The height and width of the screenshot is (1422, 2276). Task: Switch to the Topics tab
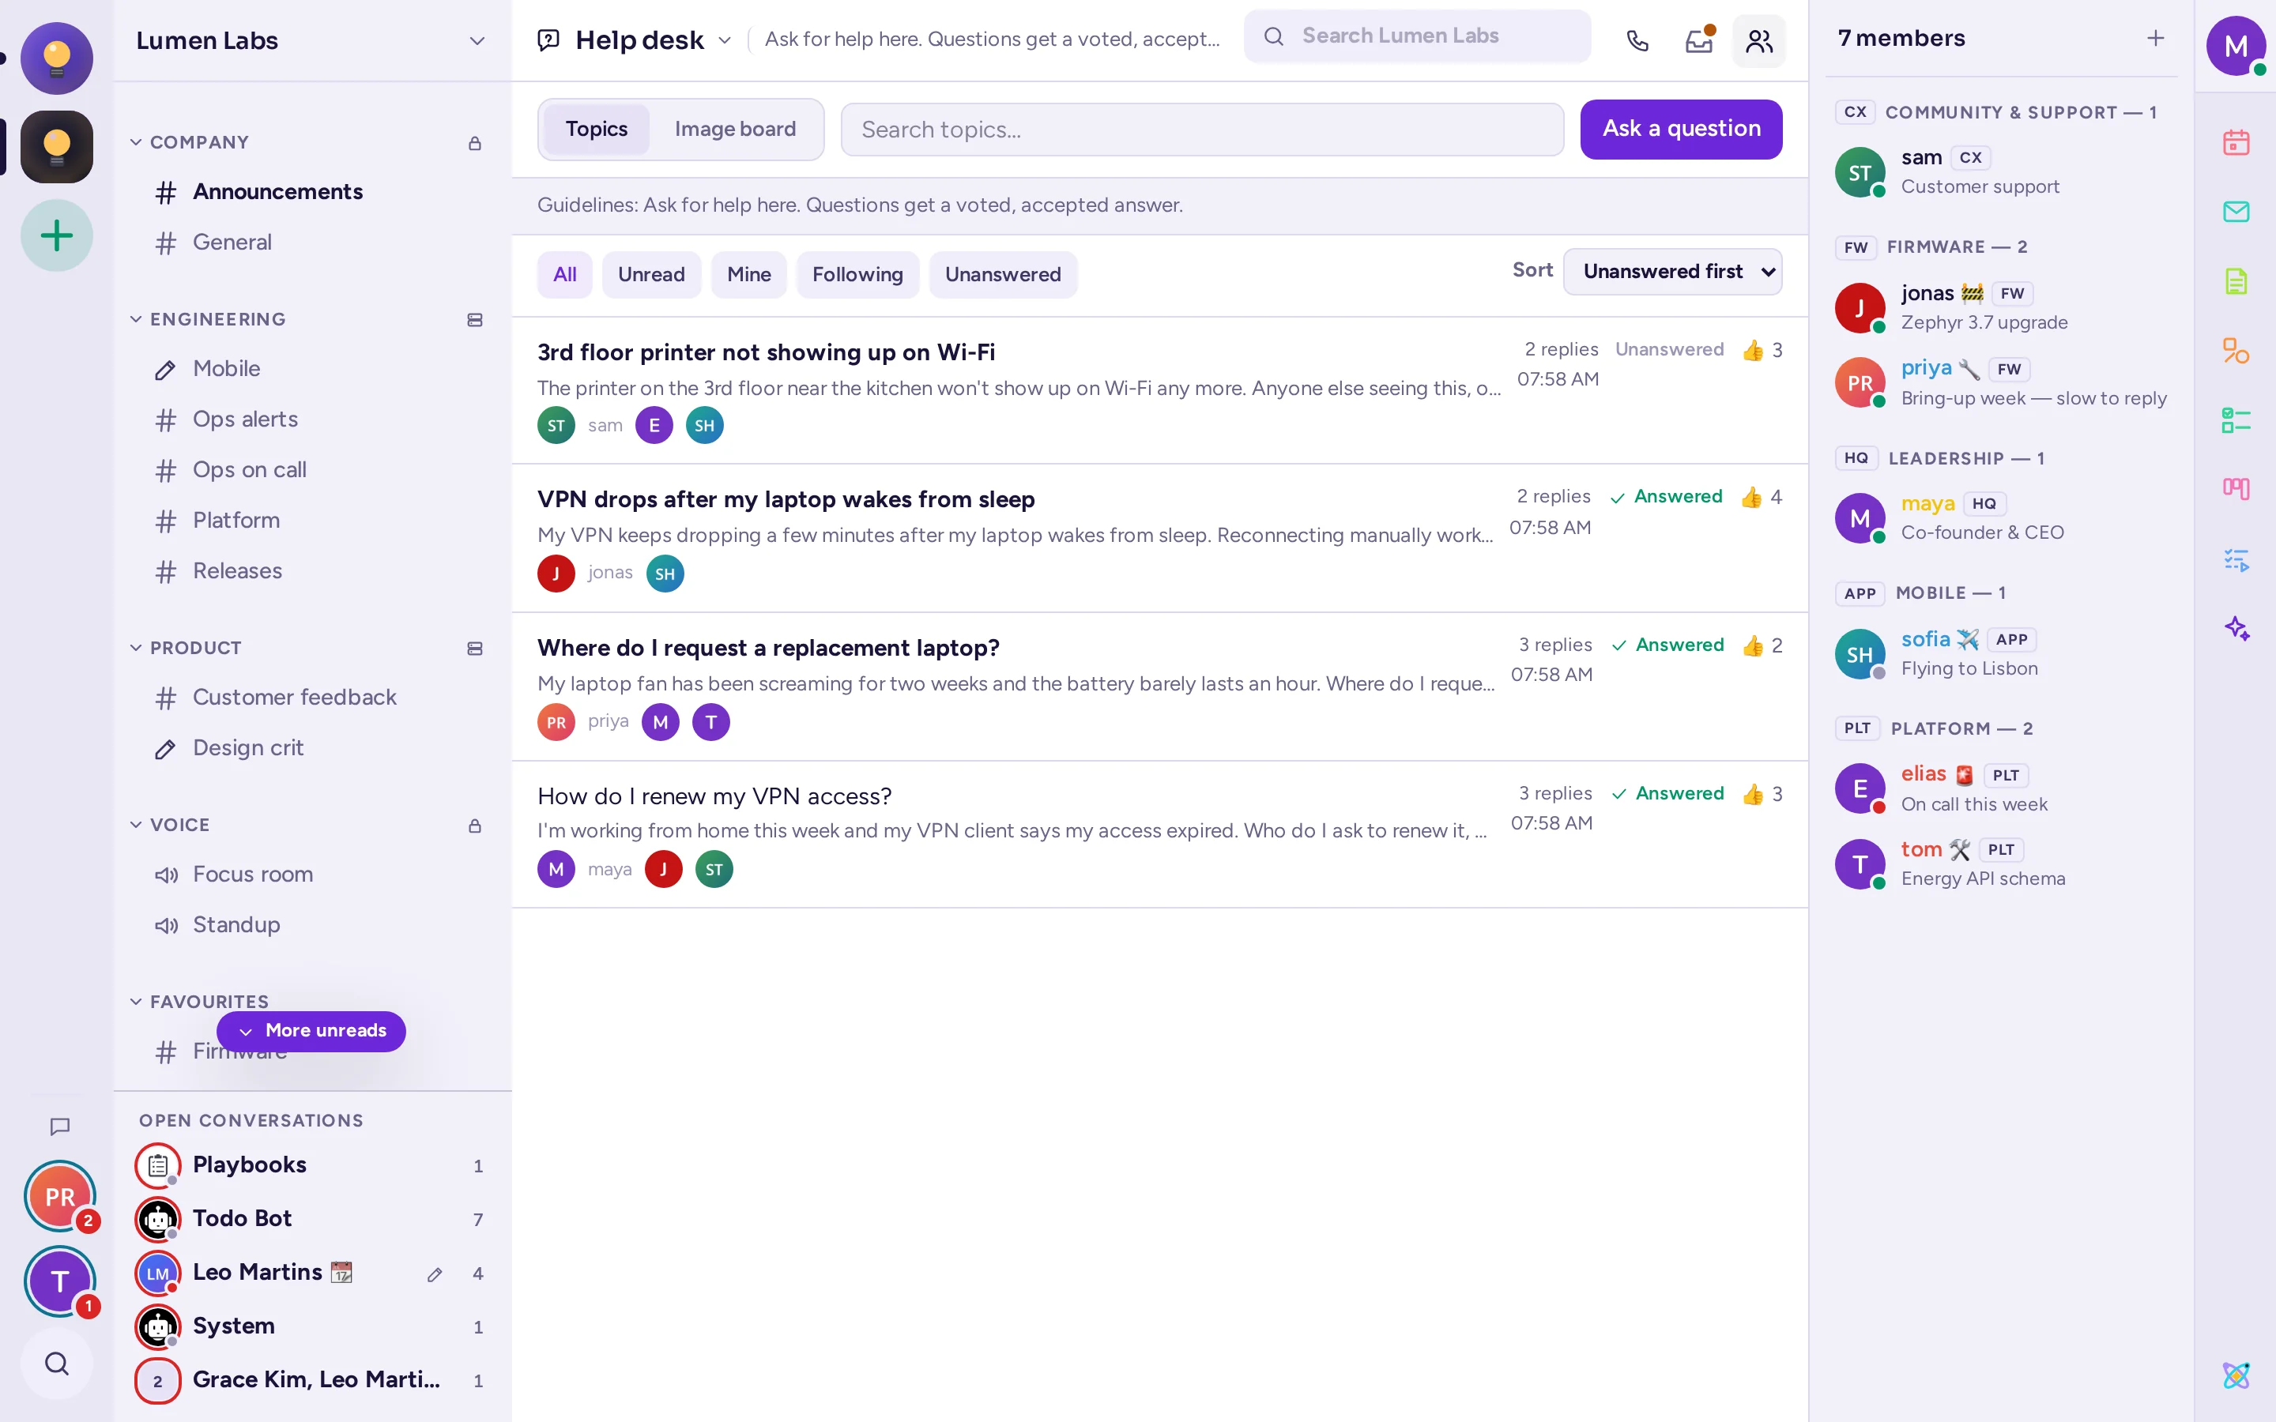[x=597, y=129]
